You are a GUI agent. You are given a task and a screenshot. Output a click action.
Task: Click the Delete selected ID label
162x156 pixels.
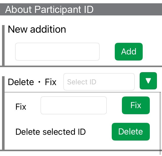click(51, 132)
